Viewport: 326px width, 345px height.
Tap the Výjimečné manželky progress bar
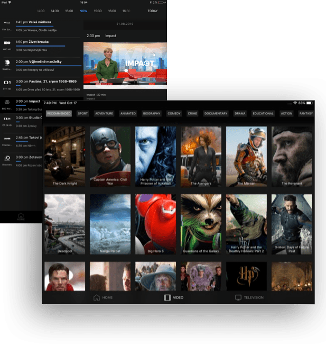click(x=49, y=66)
